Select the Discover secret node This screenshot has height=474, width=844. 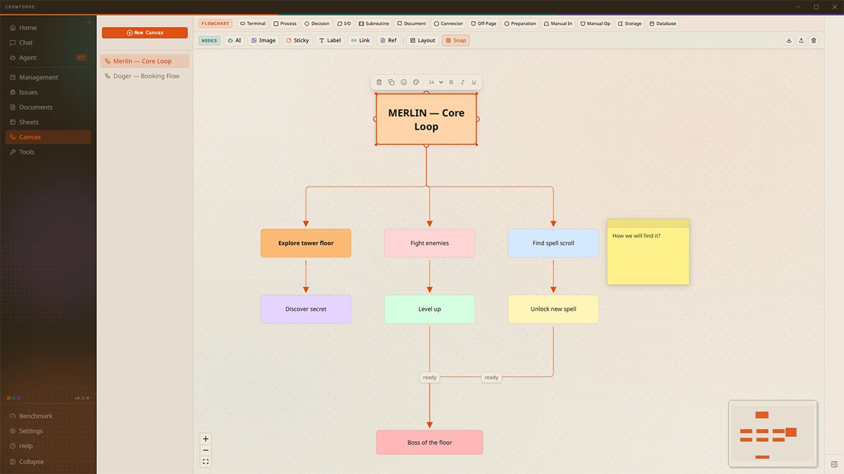click(306, 309)
